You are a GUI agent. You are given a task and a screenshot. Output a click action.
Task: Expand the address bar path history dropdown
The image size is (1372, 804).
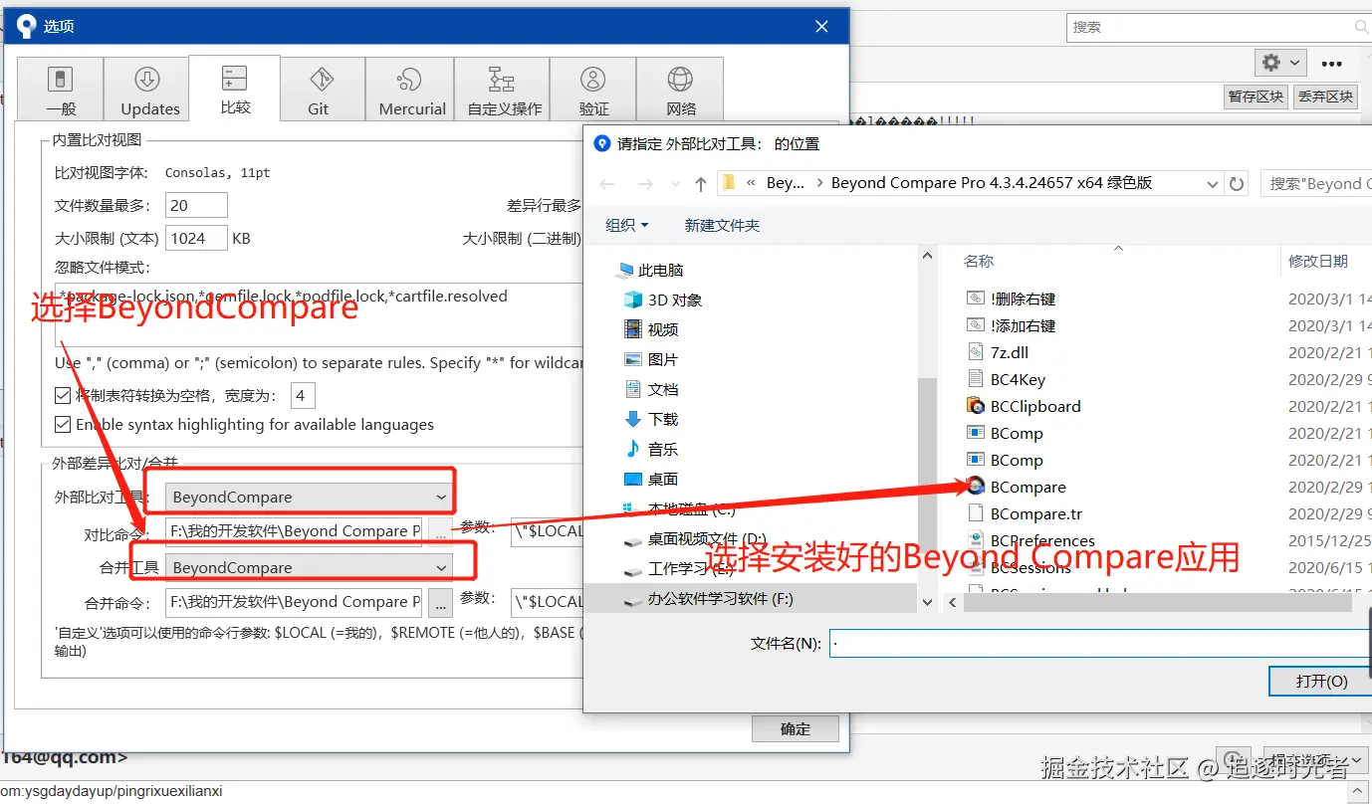[1212, 184]
